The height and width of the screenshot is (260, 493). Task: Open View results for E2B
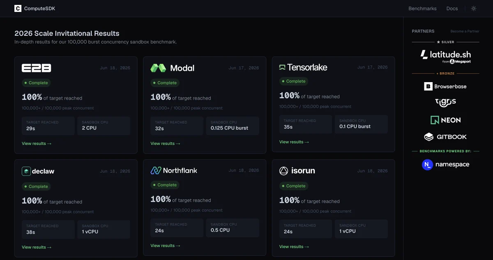[x=37, y=144]
